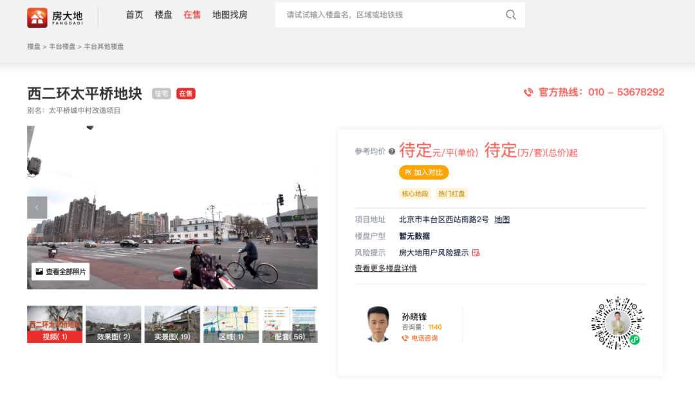695x412 pixels.
Task: Click 查看全部照片 button on photo
Action: (60, 272)
